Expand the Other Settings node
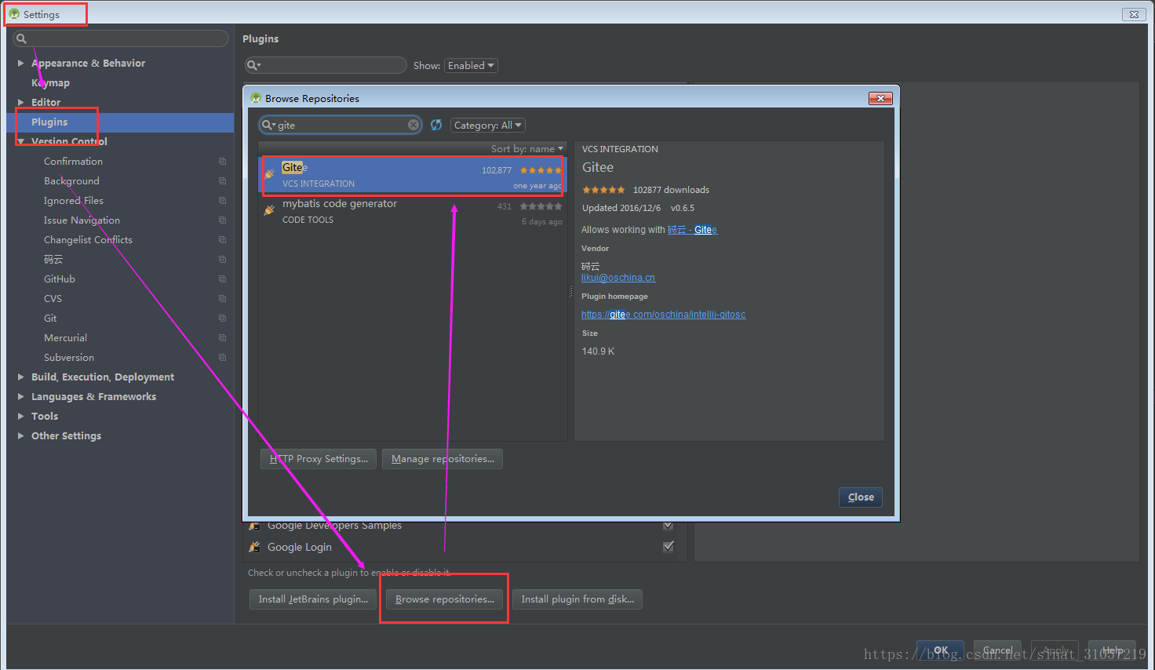The width and height of the screenshot is (1155, 670). click(20, 435)
